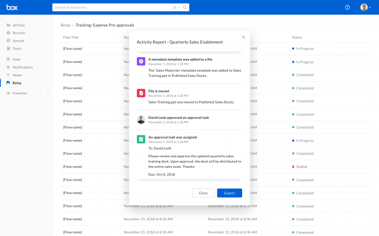Click the All Files folder icon
The width and height of the screenshot is (379, 236).
pyautogui.click(x=8, y=25)
